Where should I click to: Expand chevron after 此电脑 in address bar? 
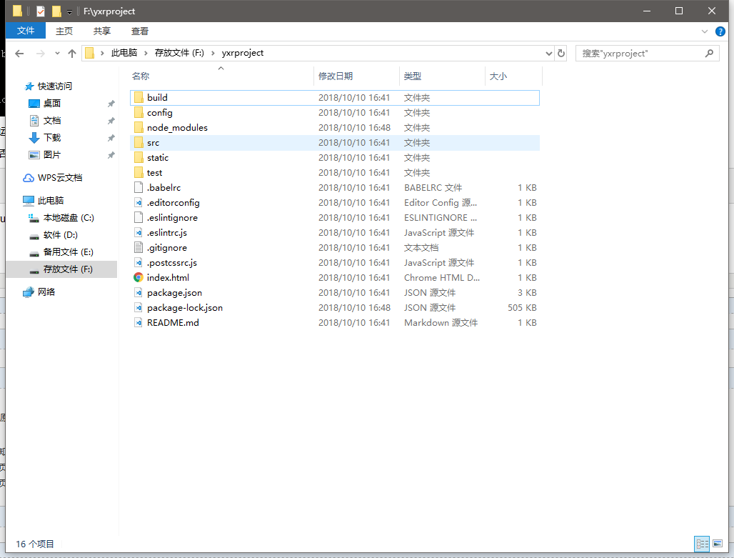pos(146,53)
